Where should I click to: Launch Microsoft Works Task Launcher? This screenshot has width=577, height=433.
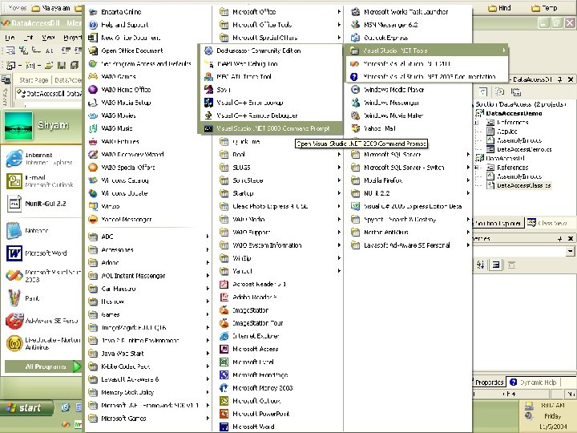[x=410, y=12]
